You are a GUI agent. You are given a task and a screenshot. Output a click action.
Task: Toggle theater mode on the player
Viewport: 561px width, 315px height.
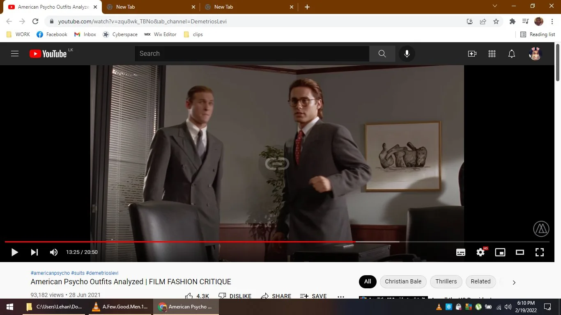point(520,252)
